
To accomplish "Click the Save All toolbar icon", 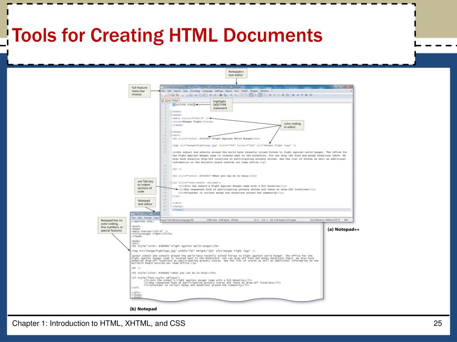I will (177, 95).
